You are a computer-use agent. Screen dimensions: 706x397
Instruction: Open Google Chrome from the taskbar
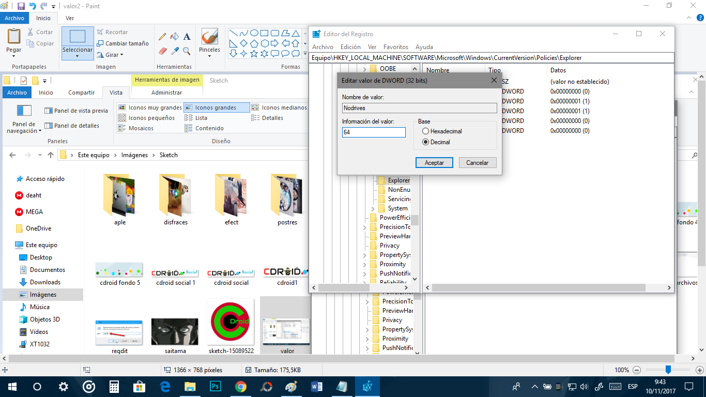(241, 387)
